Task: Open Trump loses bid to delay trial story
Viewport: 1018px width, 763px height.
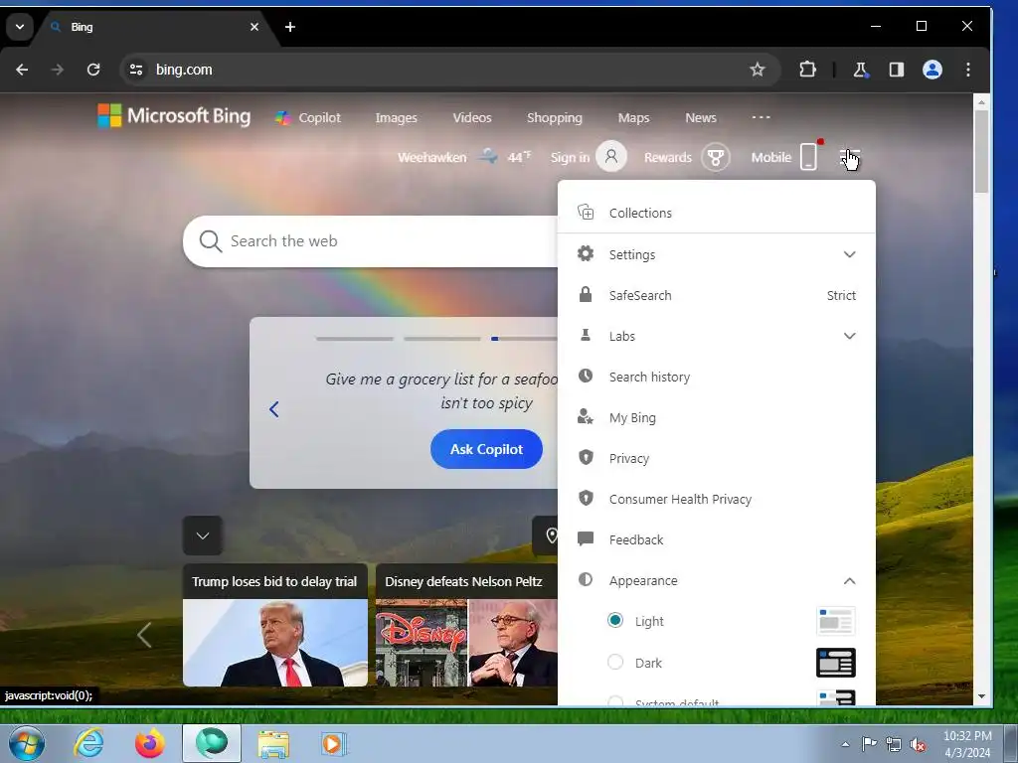Action: coord(275,625)
